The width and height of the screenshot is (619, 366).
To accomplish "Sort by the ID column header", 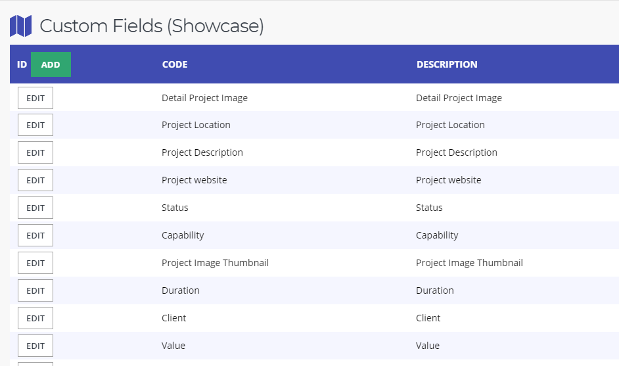I will pos(22,64).
